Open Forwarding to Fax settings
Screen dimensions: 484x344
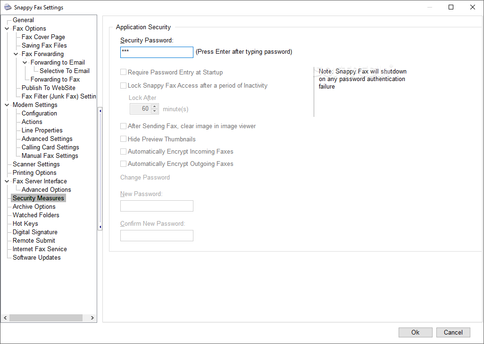coord(55,79)
